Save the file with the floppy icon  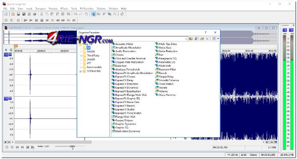tap(18, 14)
